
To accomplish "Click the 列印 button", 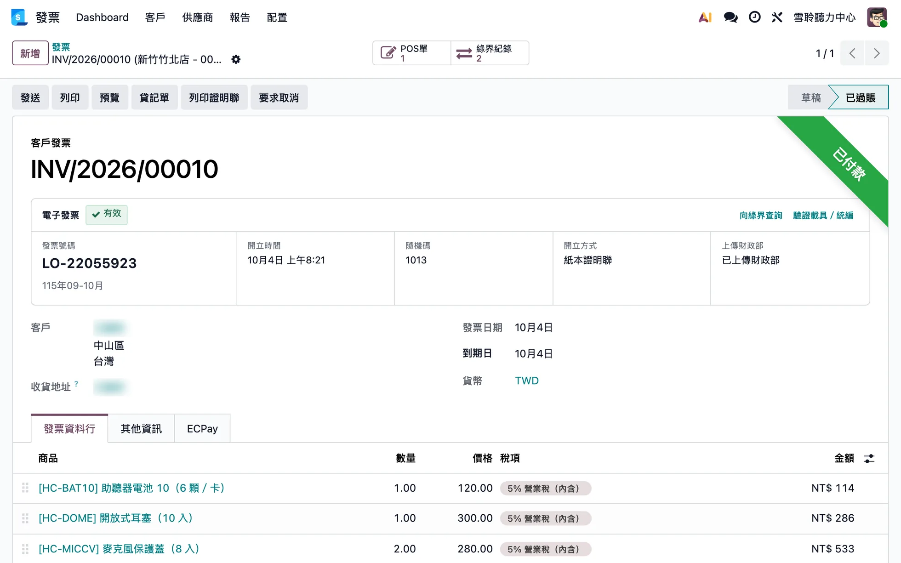I will point(70,97).
